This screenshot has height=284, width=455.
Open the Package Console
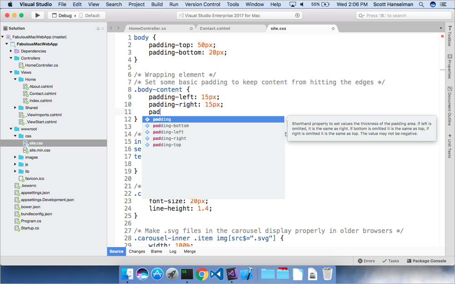(x=426, y=261)
